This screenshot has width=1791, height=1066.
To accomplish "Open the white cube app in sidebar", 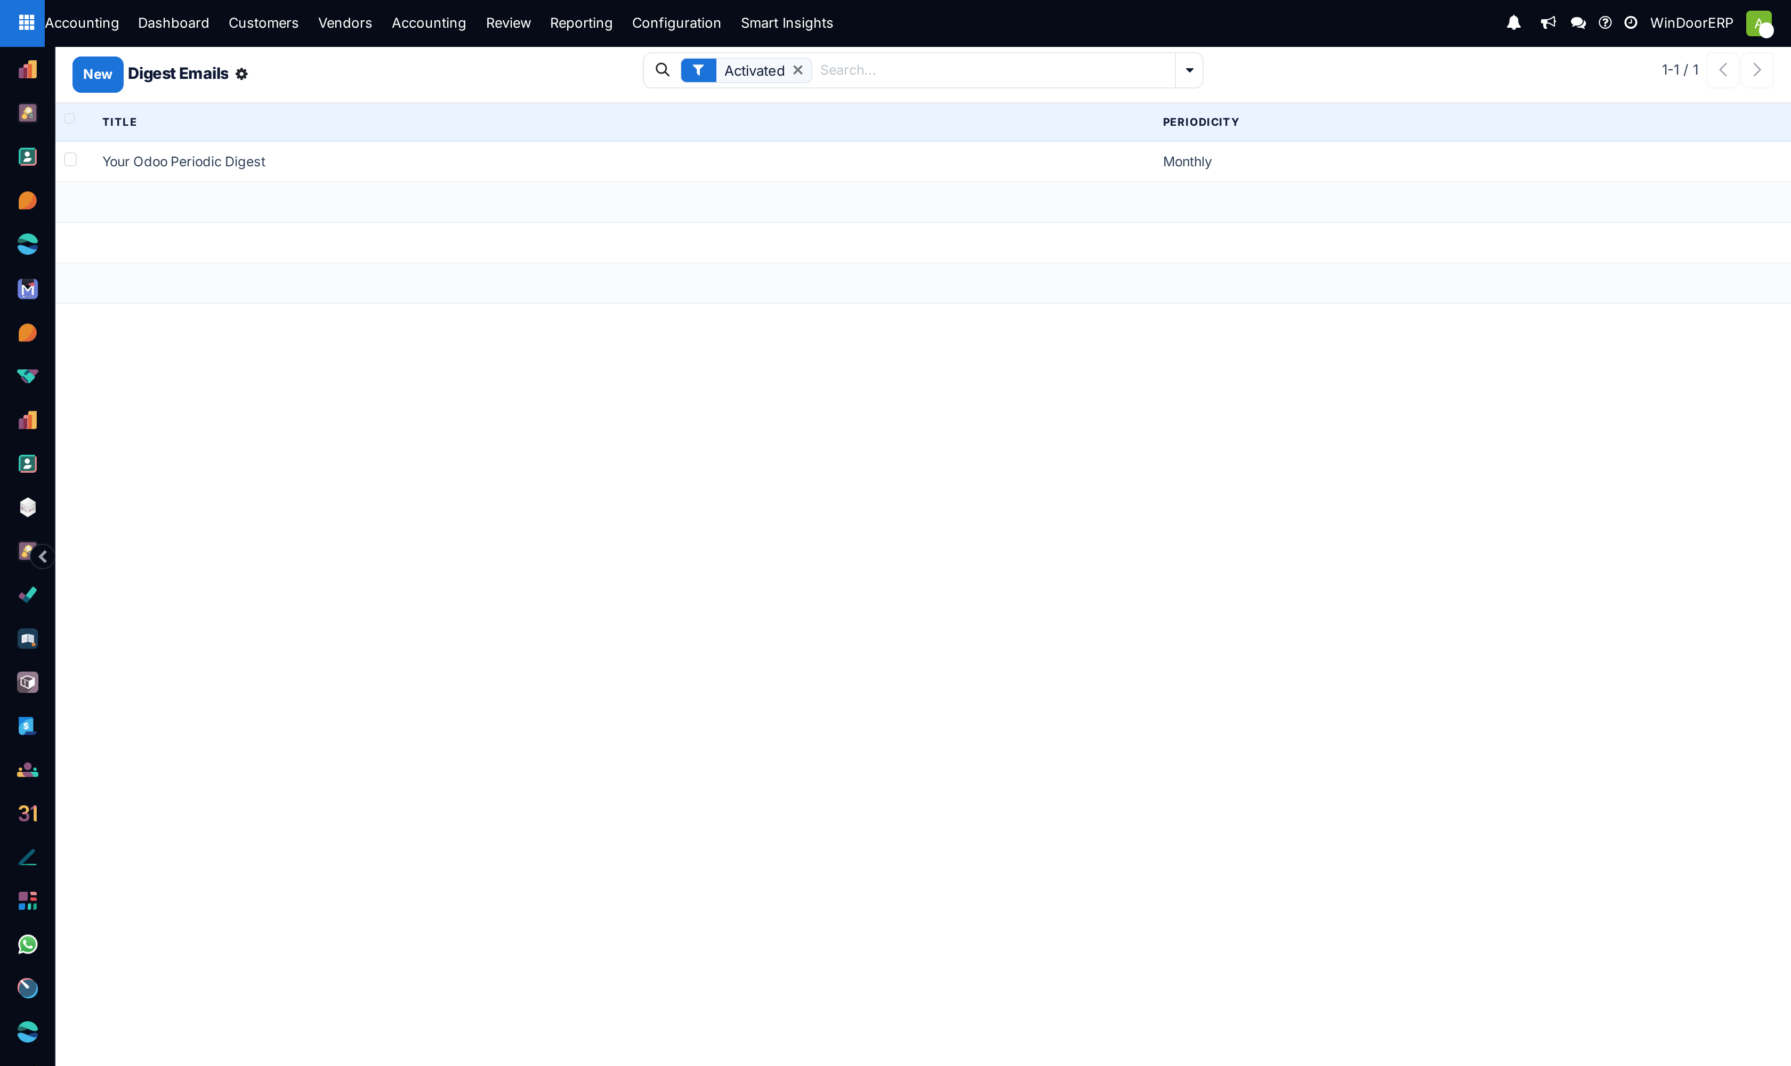I will [27, 508].
